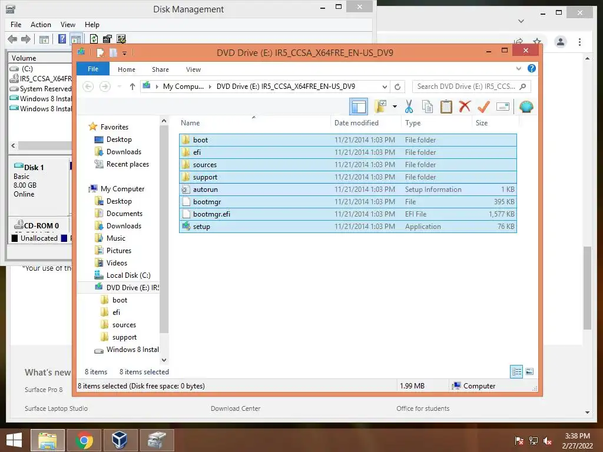This screenshot has width=603, height=452.
Task: Click Disk Management Help toolbar icon
Action: tap(62, 39)
